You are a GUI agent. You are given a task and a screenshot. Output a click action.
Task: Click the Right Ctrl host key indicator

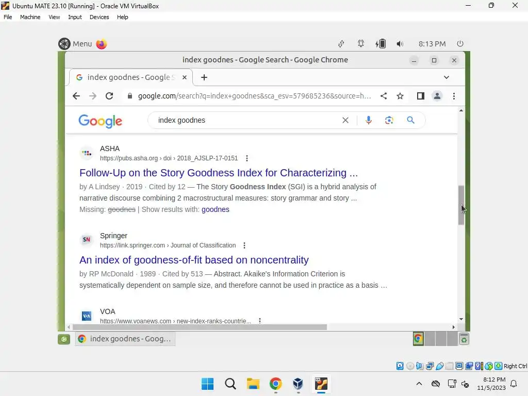tap(515, 366)
